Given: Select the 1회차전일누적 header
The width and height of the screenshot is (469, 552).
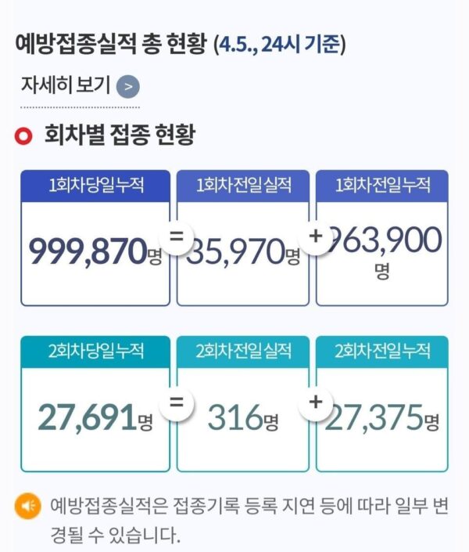Looking at the screenshot, I should pyautogui.click(x=382, y=186).
